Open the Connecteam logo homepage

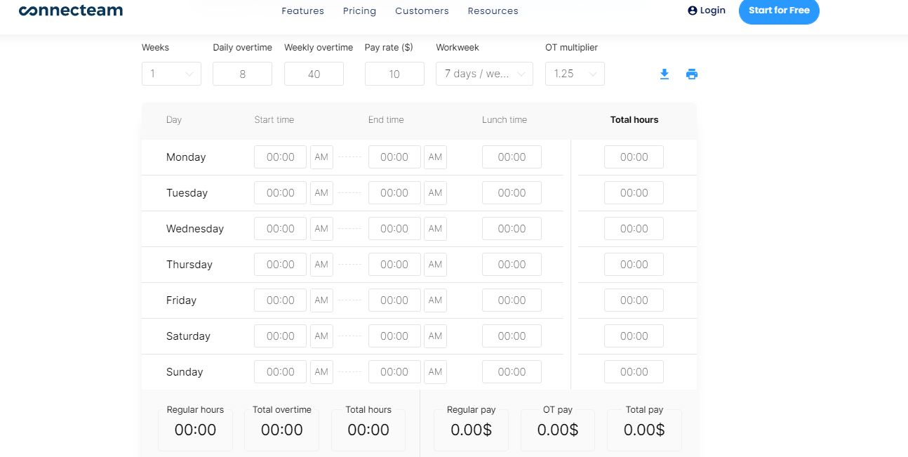coord(71,11)
